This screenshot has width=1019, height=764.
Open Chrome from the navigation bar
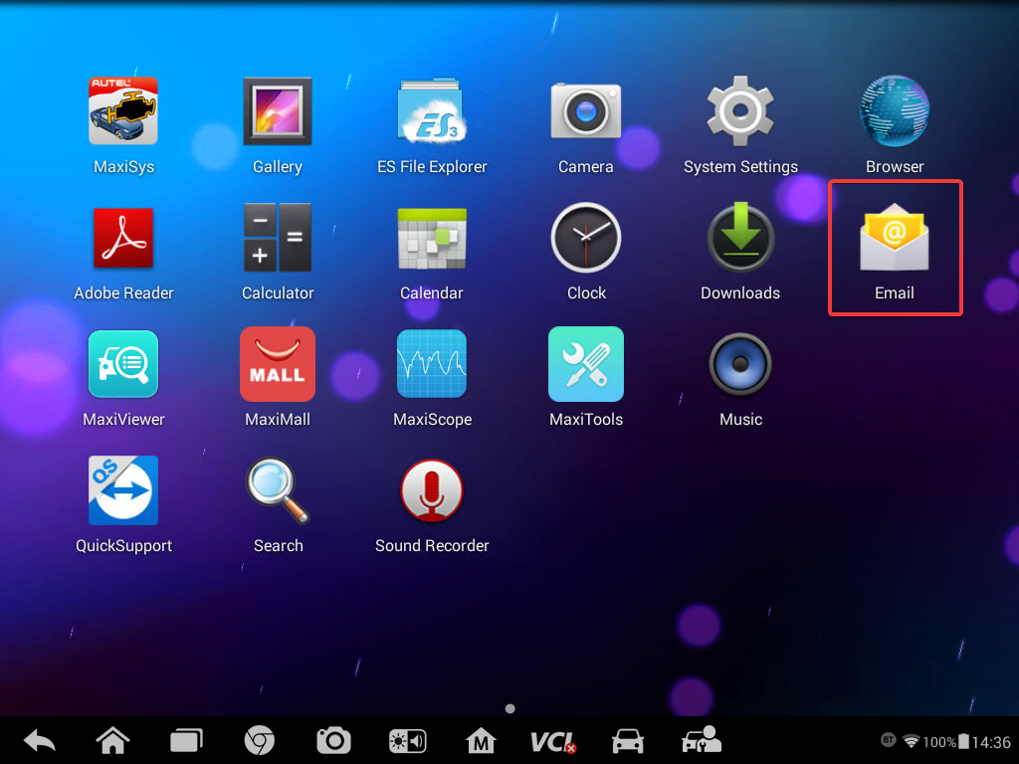(x=260, y=740)
